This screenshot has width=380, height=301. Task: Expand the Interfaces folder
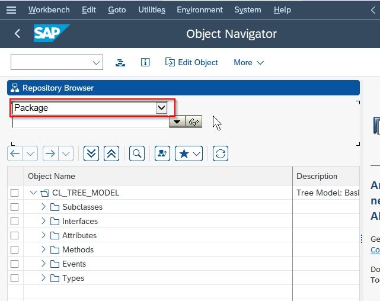pos(43,221)
